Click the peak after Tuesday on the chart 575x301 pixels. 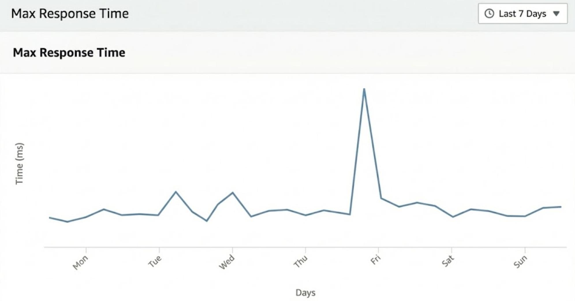[176, 192]
